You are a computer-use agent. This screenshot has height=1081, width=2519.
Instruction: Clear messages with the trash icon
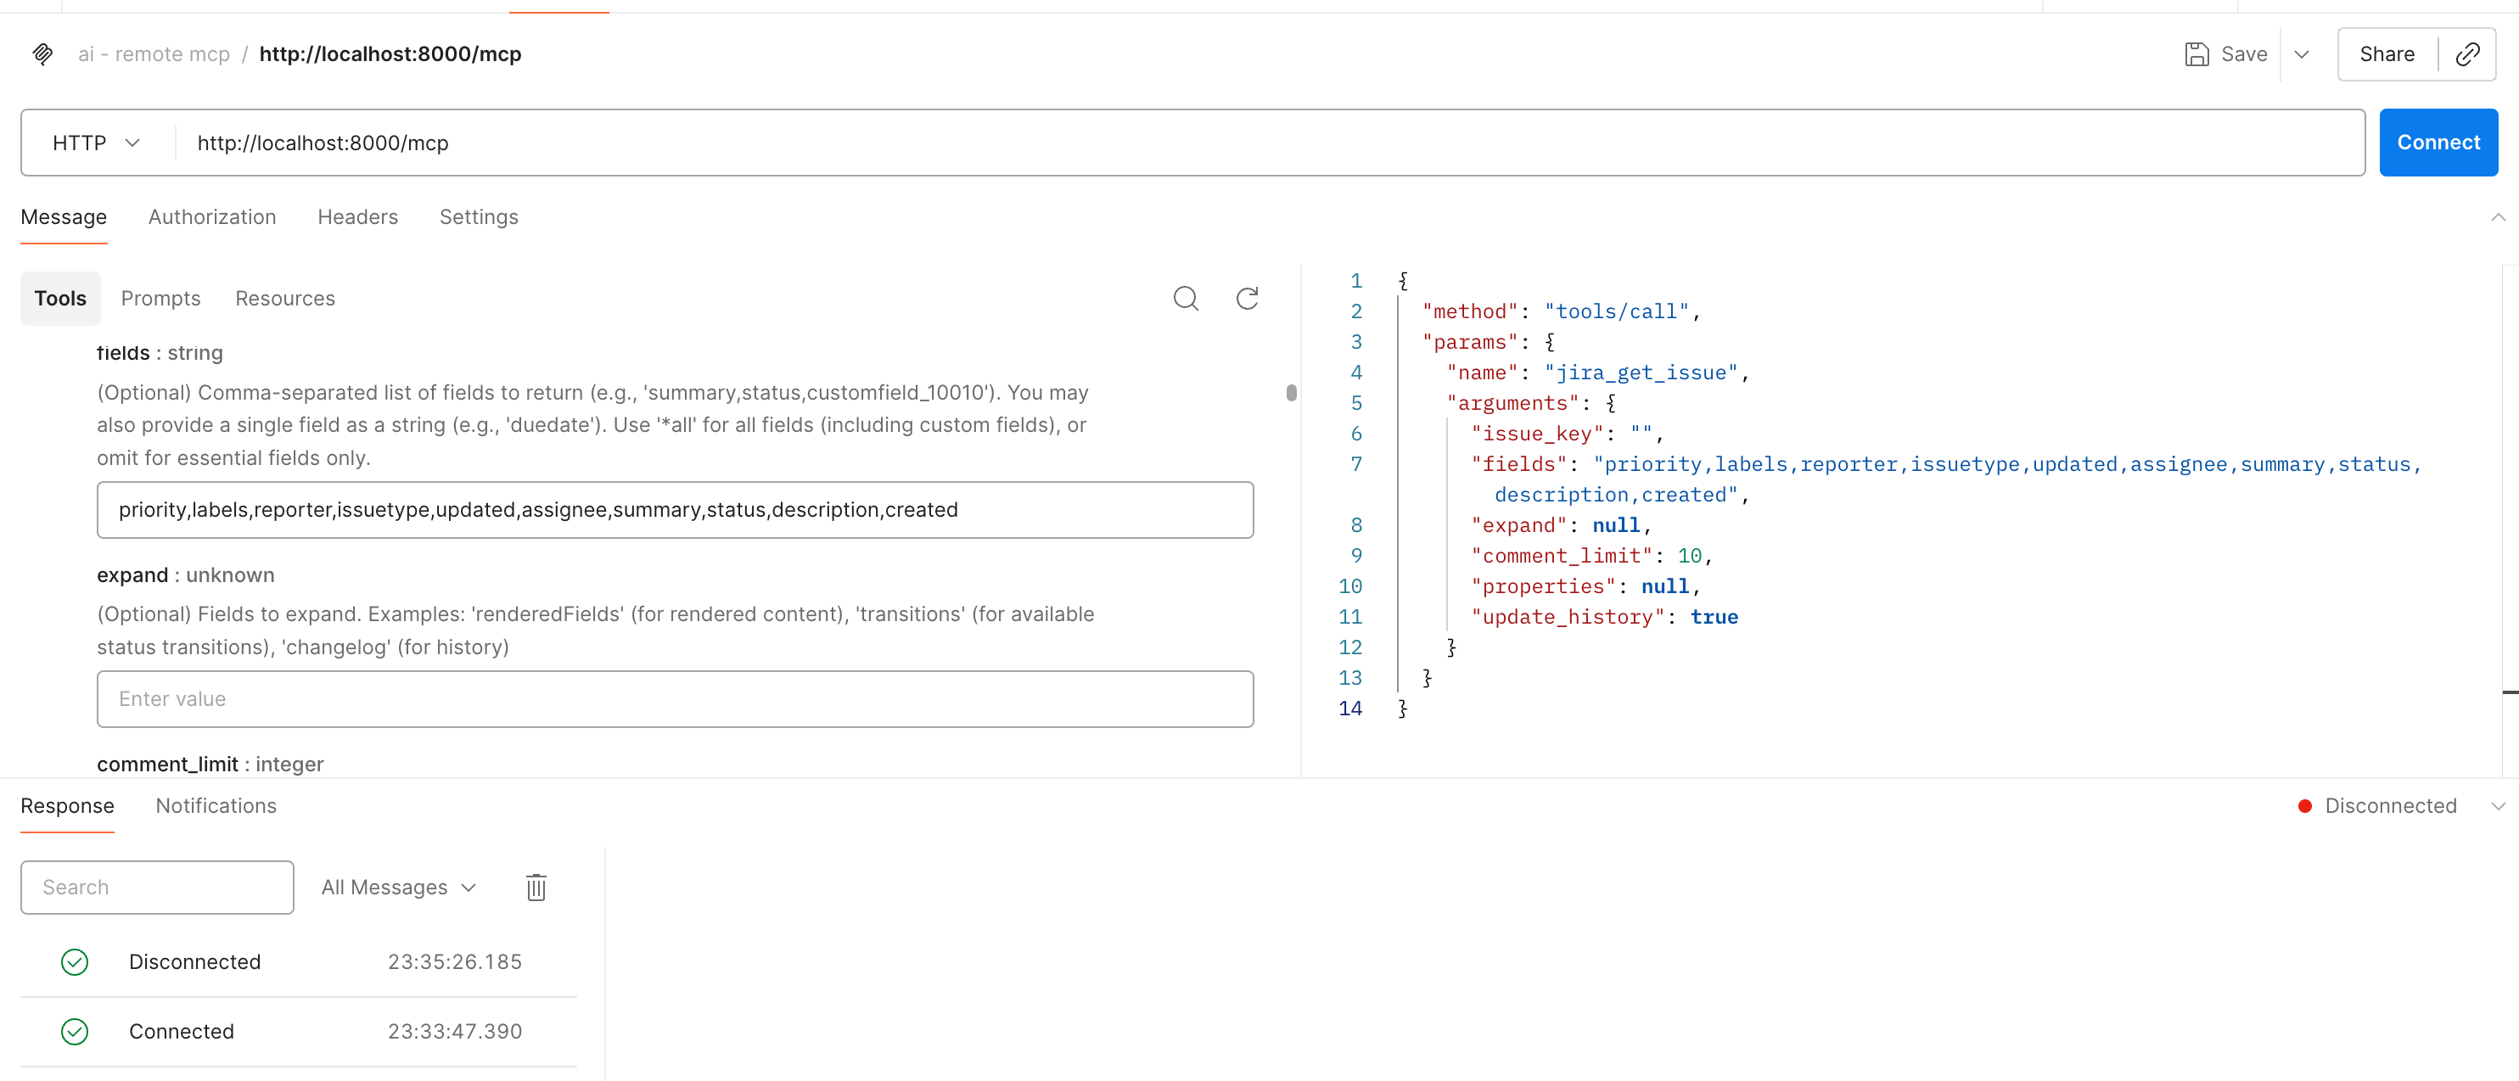[536, 888]
